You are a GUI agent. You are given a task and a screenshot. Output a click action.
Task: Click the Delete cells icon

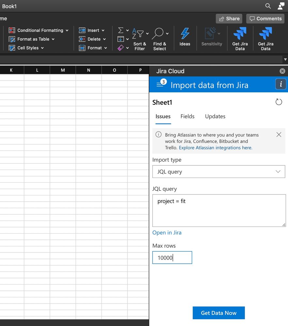click(x=82, y=39)
